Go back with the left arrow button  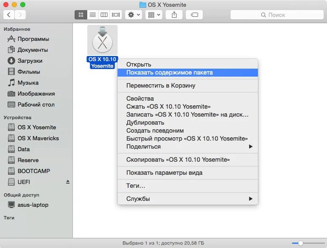click(9, 15)
